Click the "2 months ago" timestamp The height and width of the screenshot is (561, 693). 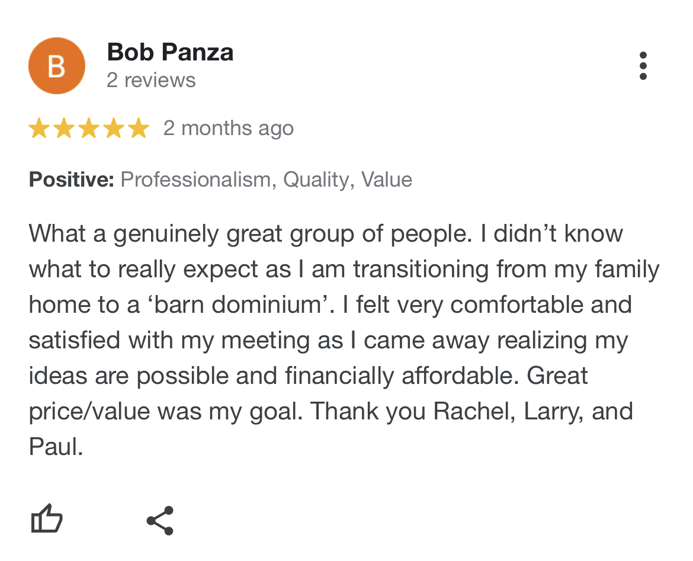[x=228, y=128]
